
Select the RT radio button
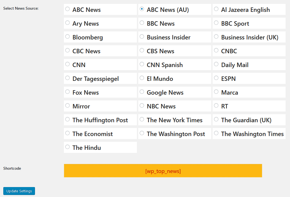click(x=216, y=106)
